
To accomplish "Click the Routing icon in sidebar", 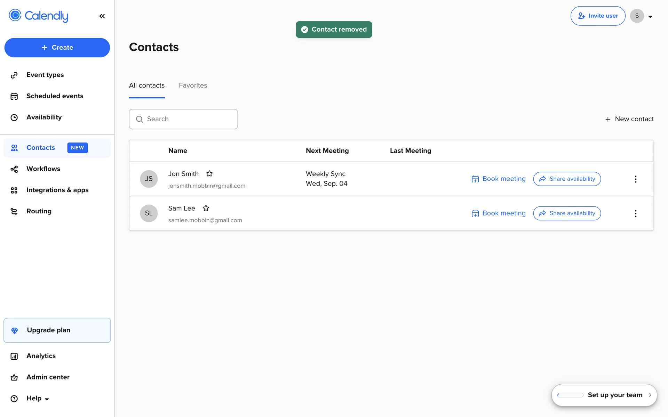I will [x=14, y=211].
